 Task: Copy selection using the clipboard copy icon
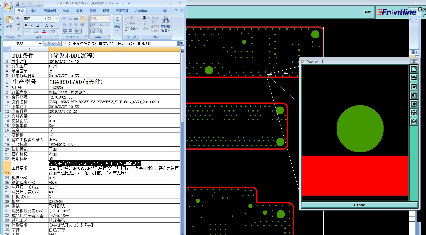17,23
